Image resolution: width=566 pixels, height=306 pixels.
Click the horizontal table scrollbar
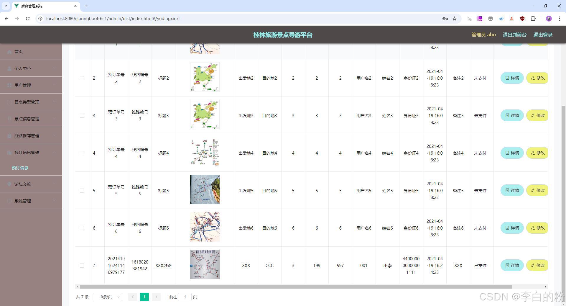pyautogui.click(x=296, y=287)
